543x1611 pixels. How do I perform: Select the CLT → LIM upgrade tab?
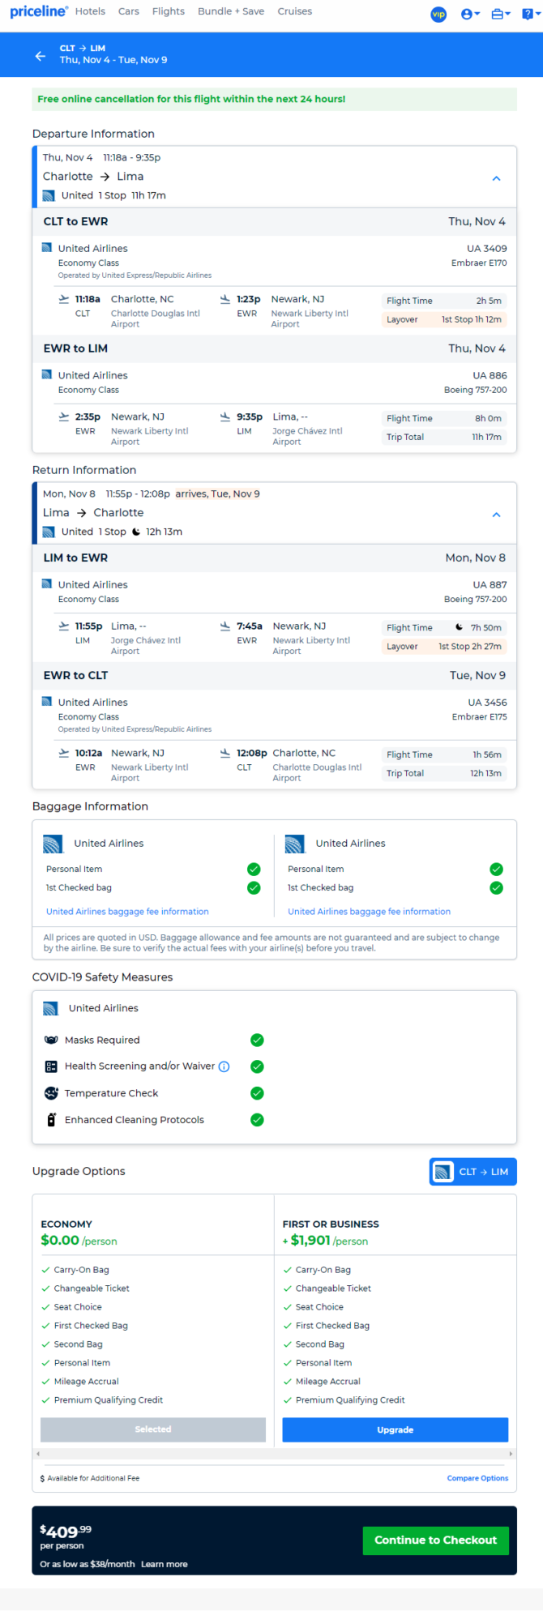[x=472, y=1172]
